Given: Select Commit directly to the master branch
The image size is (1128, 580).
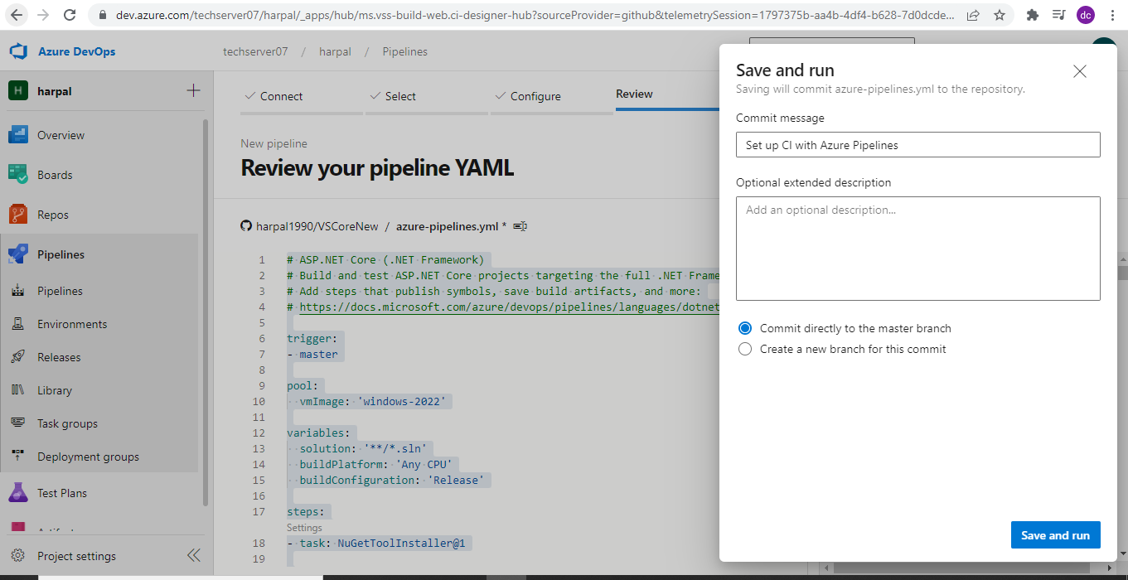Looking at the screenshot, I should pyautogui.click(x=745, y=328).
